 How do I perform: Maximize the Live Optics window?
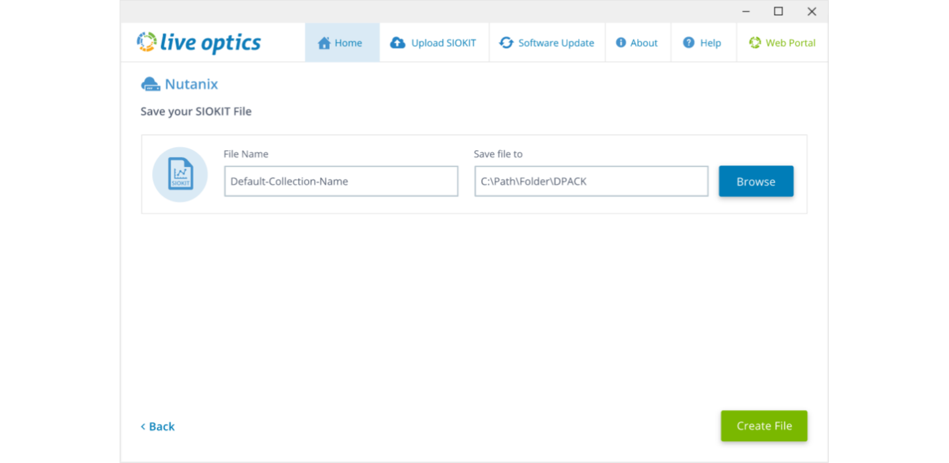(x=778, y=11)
